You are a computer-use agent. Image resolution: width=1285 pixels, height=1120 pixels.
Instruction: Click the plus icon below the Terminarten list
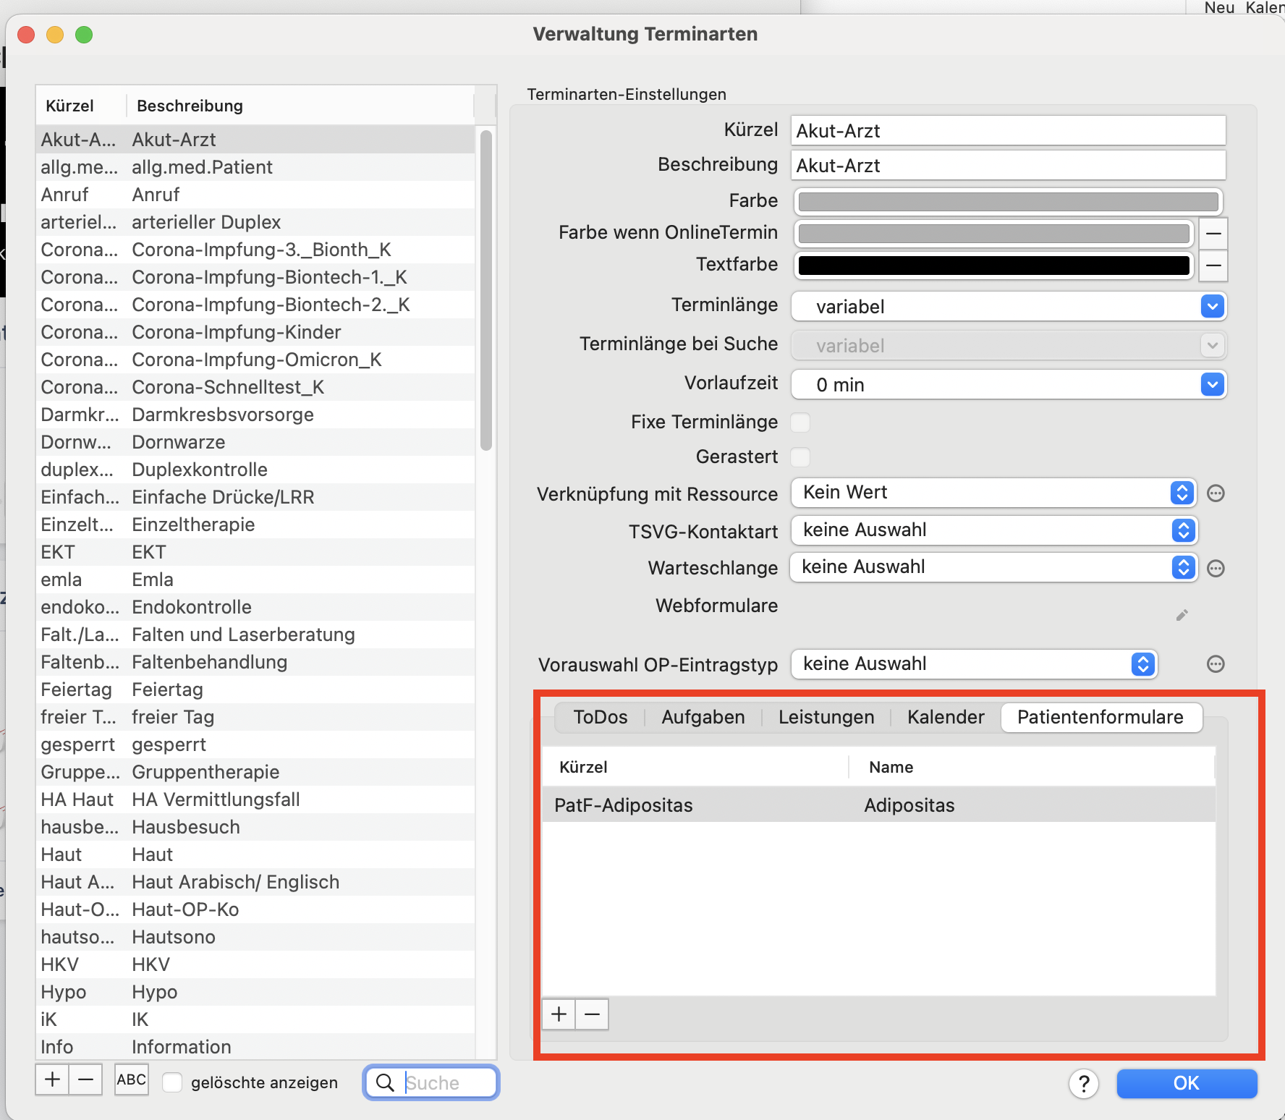point(52,1080)
